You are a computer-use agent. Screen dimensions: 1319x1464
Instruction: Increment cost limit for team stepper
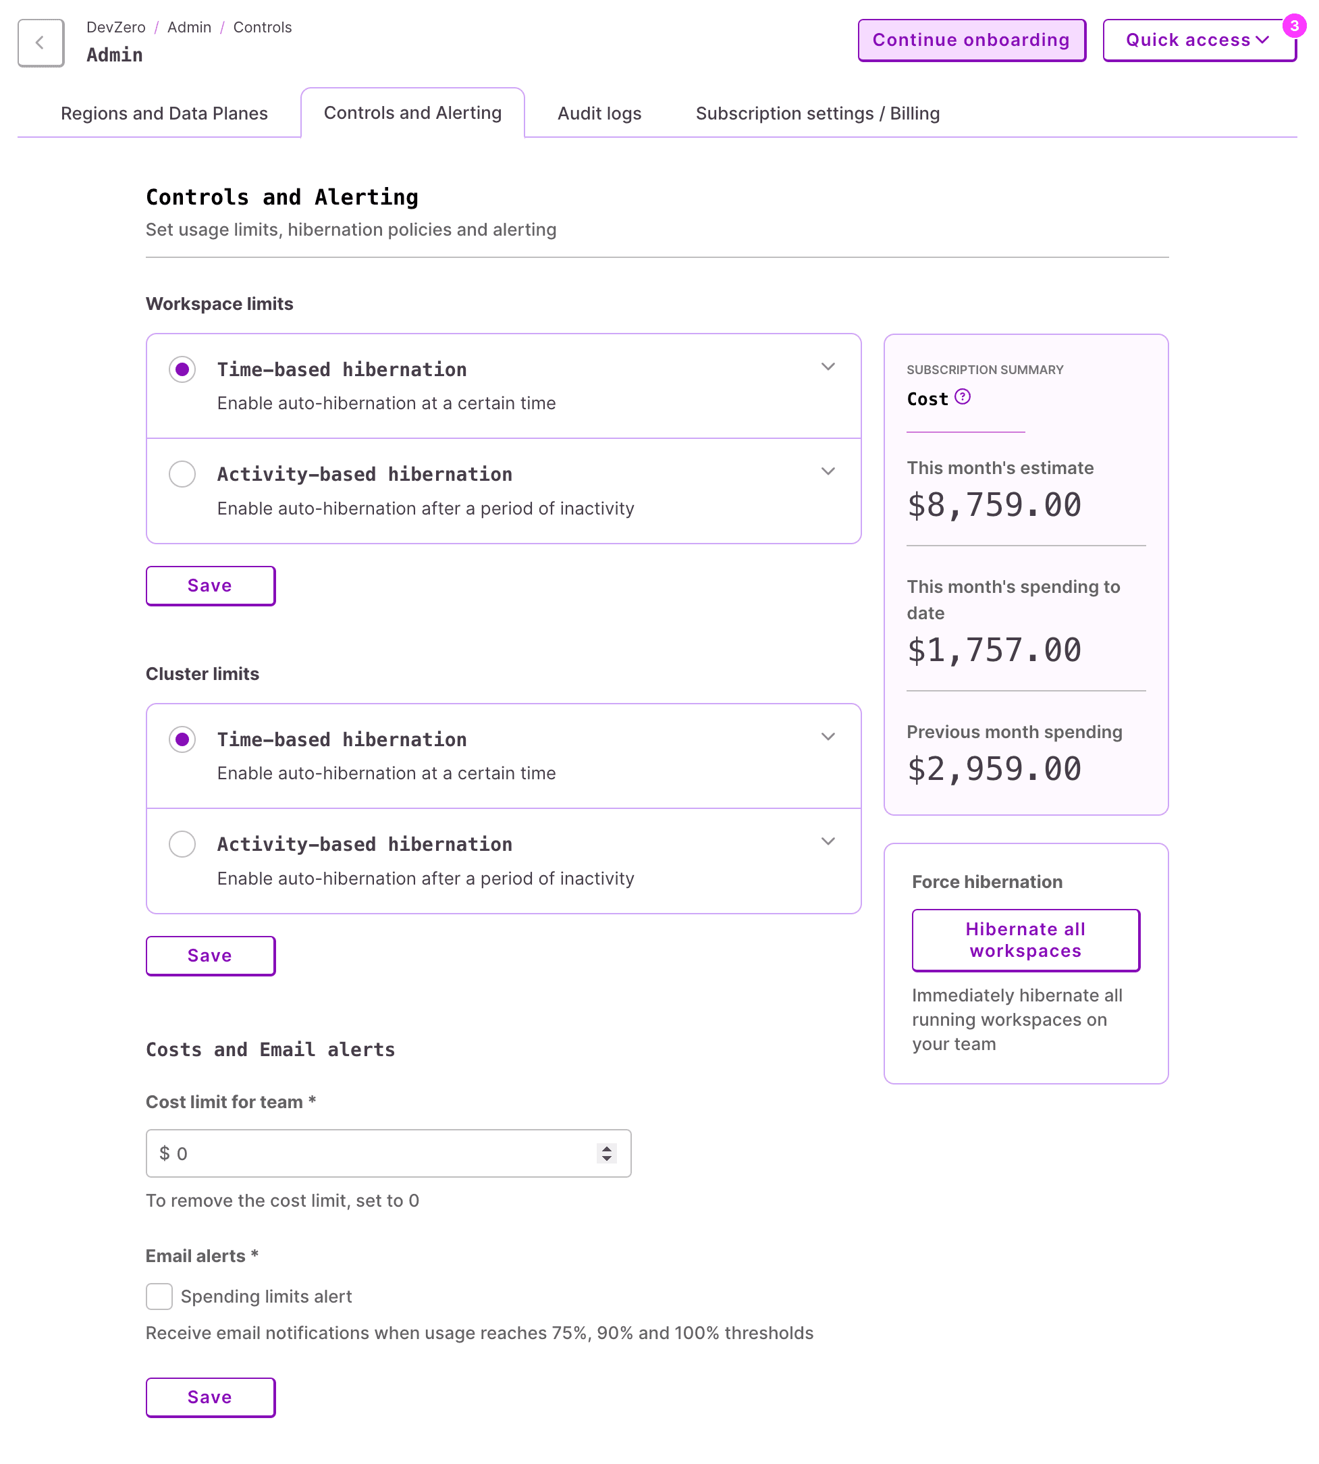coord(609,1146)
